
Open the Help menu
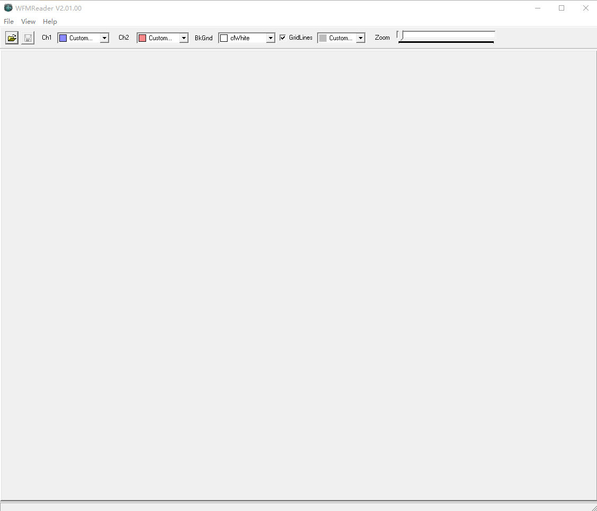50,21
